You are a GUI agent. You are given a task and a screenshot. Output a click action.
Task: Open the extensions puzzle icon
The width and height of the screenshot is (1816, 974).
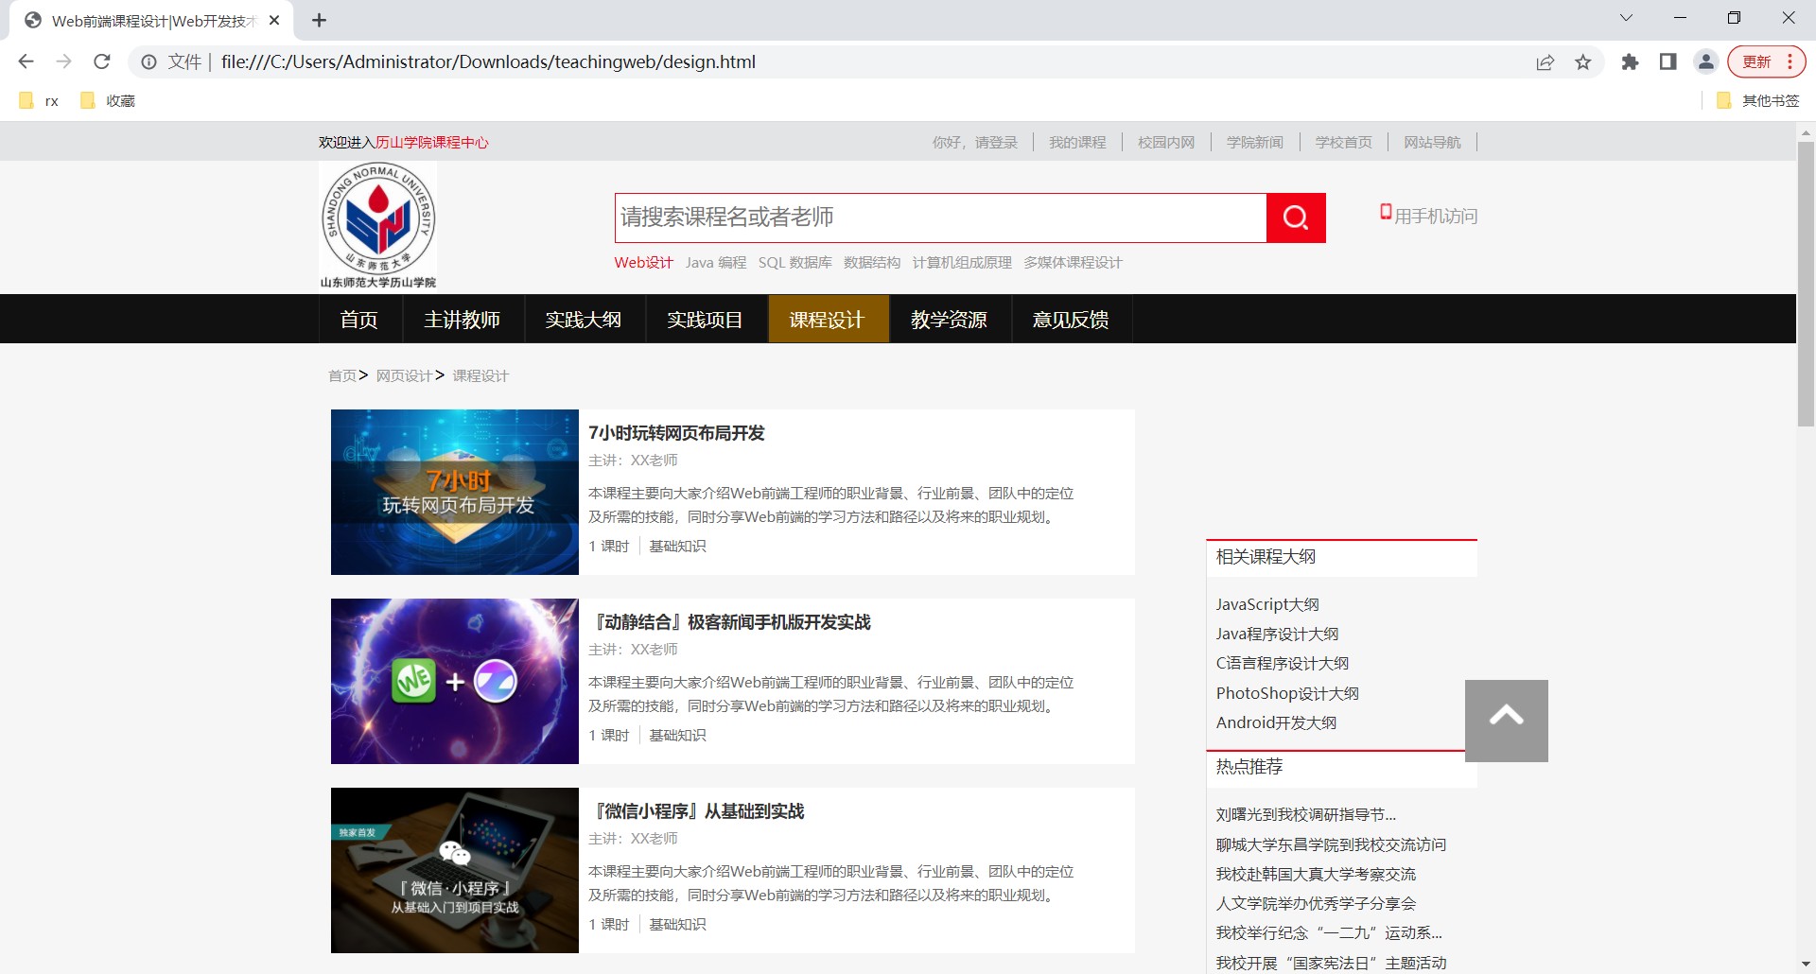1630,62
